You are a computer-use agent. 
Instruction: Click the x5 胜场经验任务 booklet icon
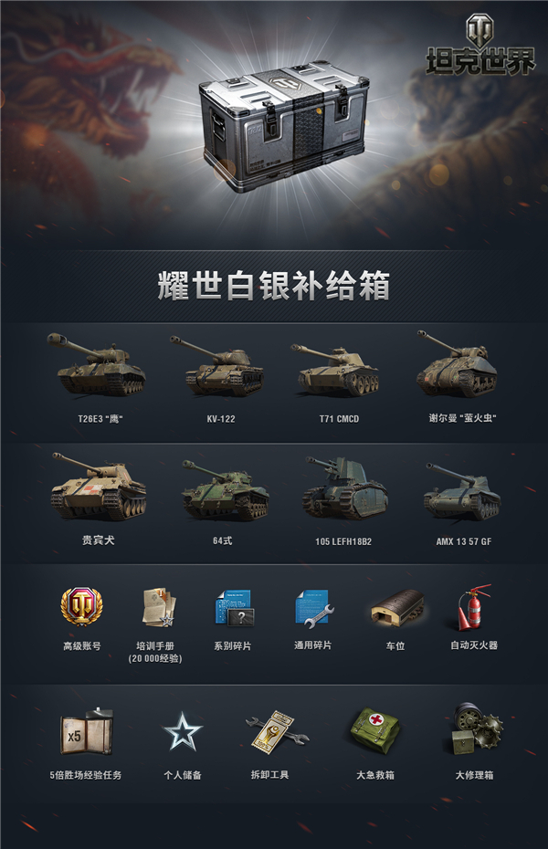87,731
